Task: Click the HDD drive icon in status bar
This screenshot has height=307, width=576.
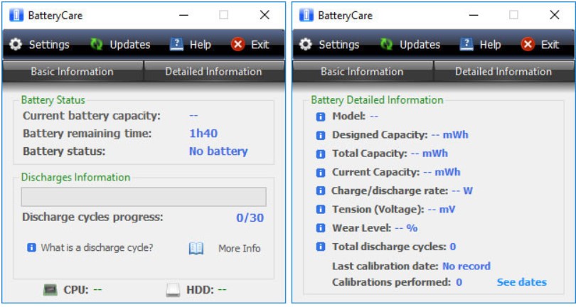Action: [x=173, y=290]
